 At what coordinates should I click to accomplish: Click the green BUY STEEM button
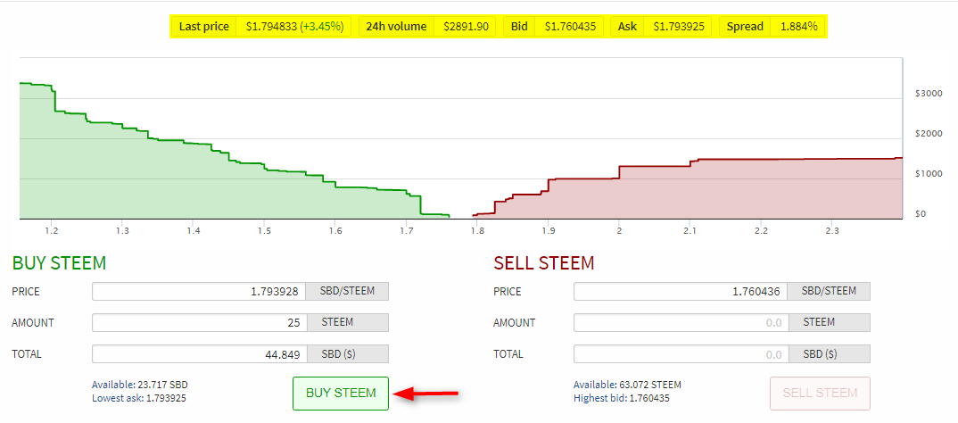341,393
